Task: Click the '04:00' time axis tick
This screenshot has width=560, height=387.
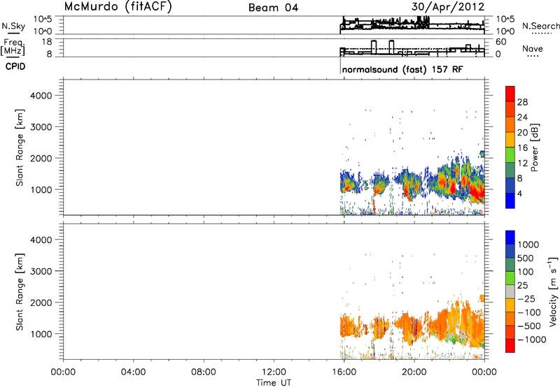Action: click(134, 372)
